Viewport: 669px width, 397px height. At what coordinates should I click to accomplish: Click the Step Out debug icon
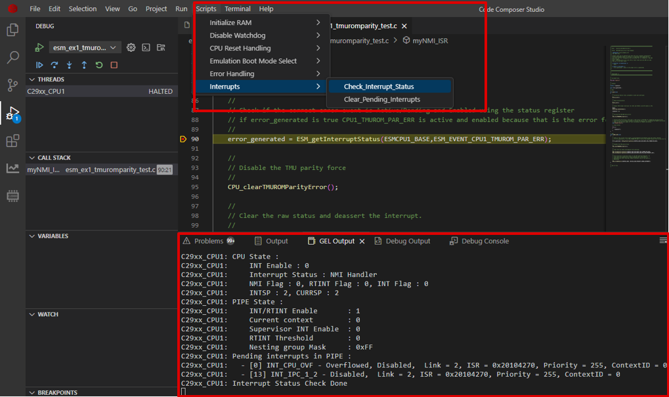pyautogui.click(x=84, y=64)
